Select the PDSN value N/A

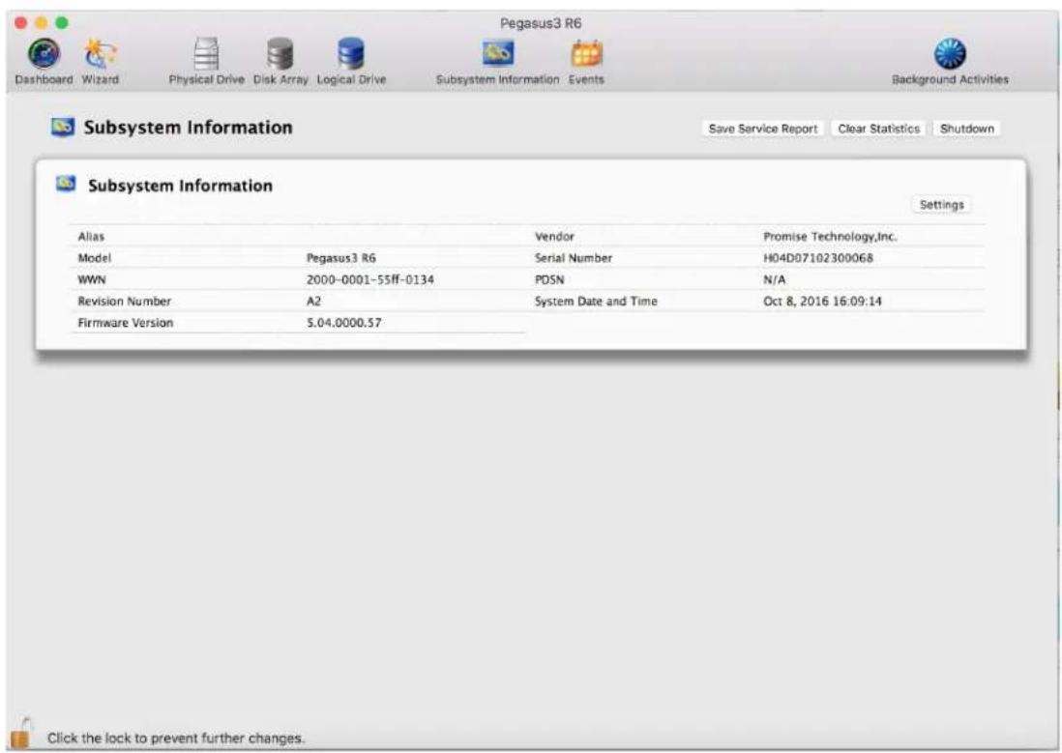click(774, 279)
